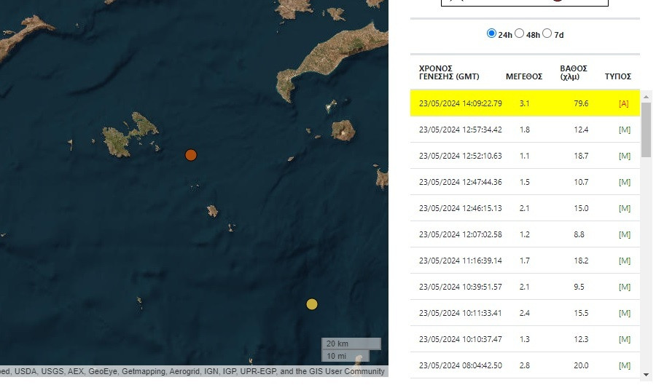The width and height of the screenshot is (656, 385).
Task: Click the 10 mi map scale bar
Action: 345,356
